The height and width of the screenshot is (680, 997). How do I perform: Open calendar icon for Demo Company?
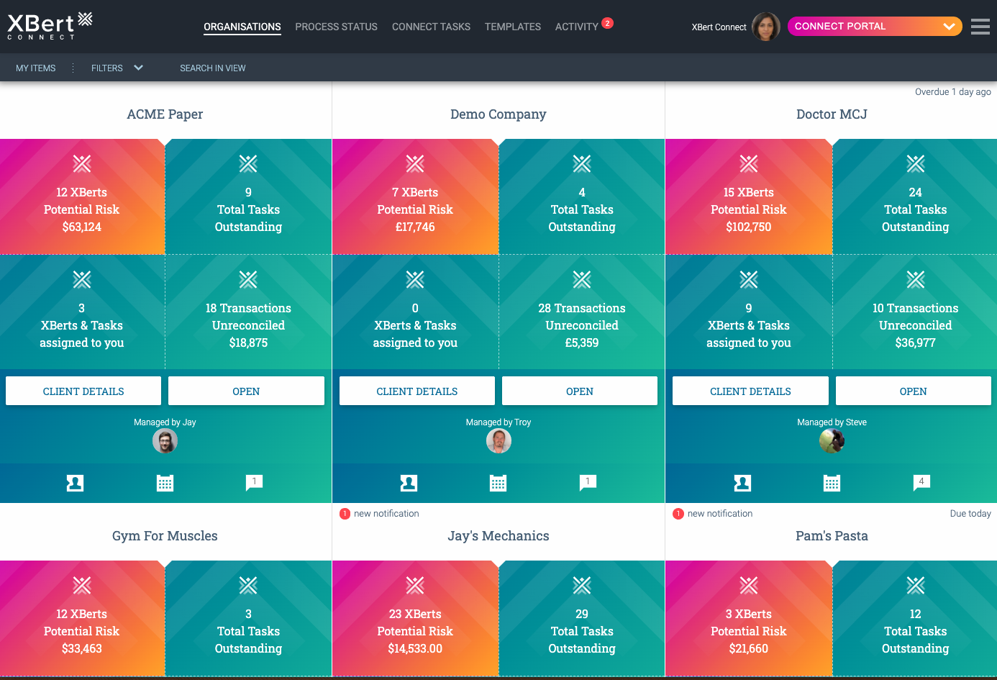coord(498,483)
